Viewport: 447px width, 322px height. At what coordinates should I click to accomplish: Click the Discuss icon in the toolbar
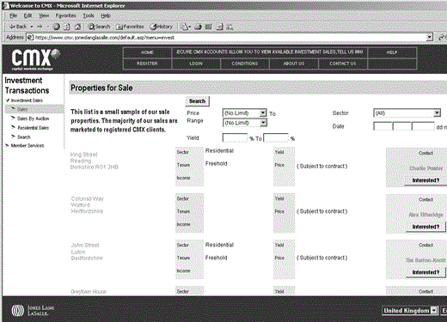[x=219, y=27]
